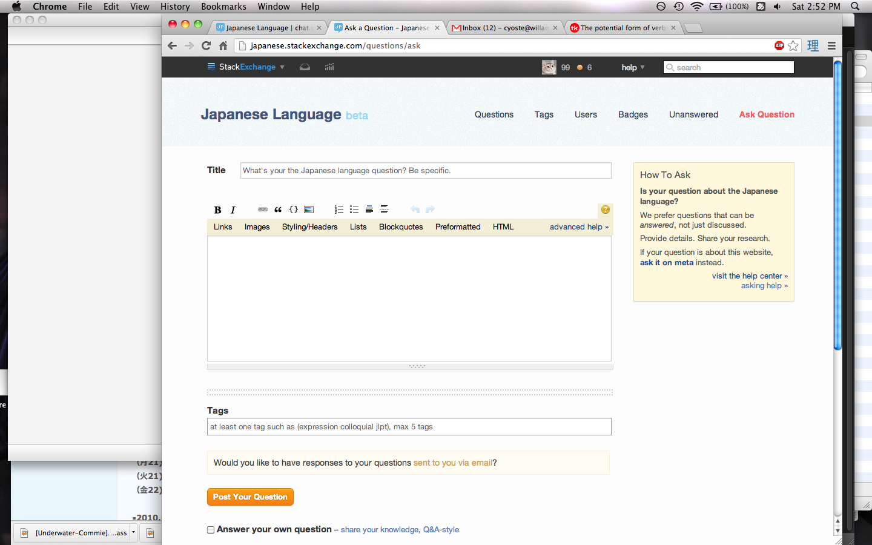Screen dimensions: 872x545
Task: Open Badges page
Action: click(633, 114)
